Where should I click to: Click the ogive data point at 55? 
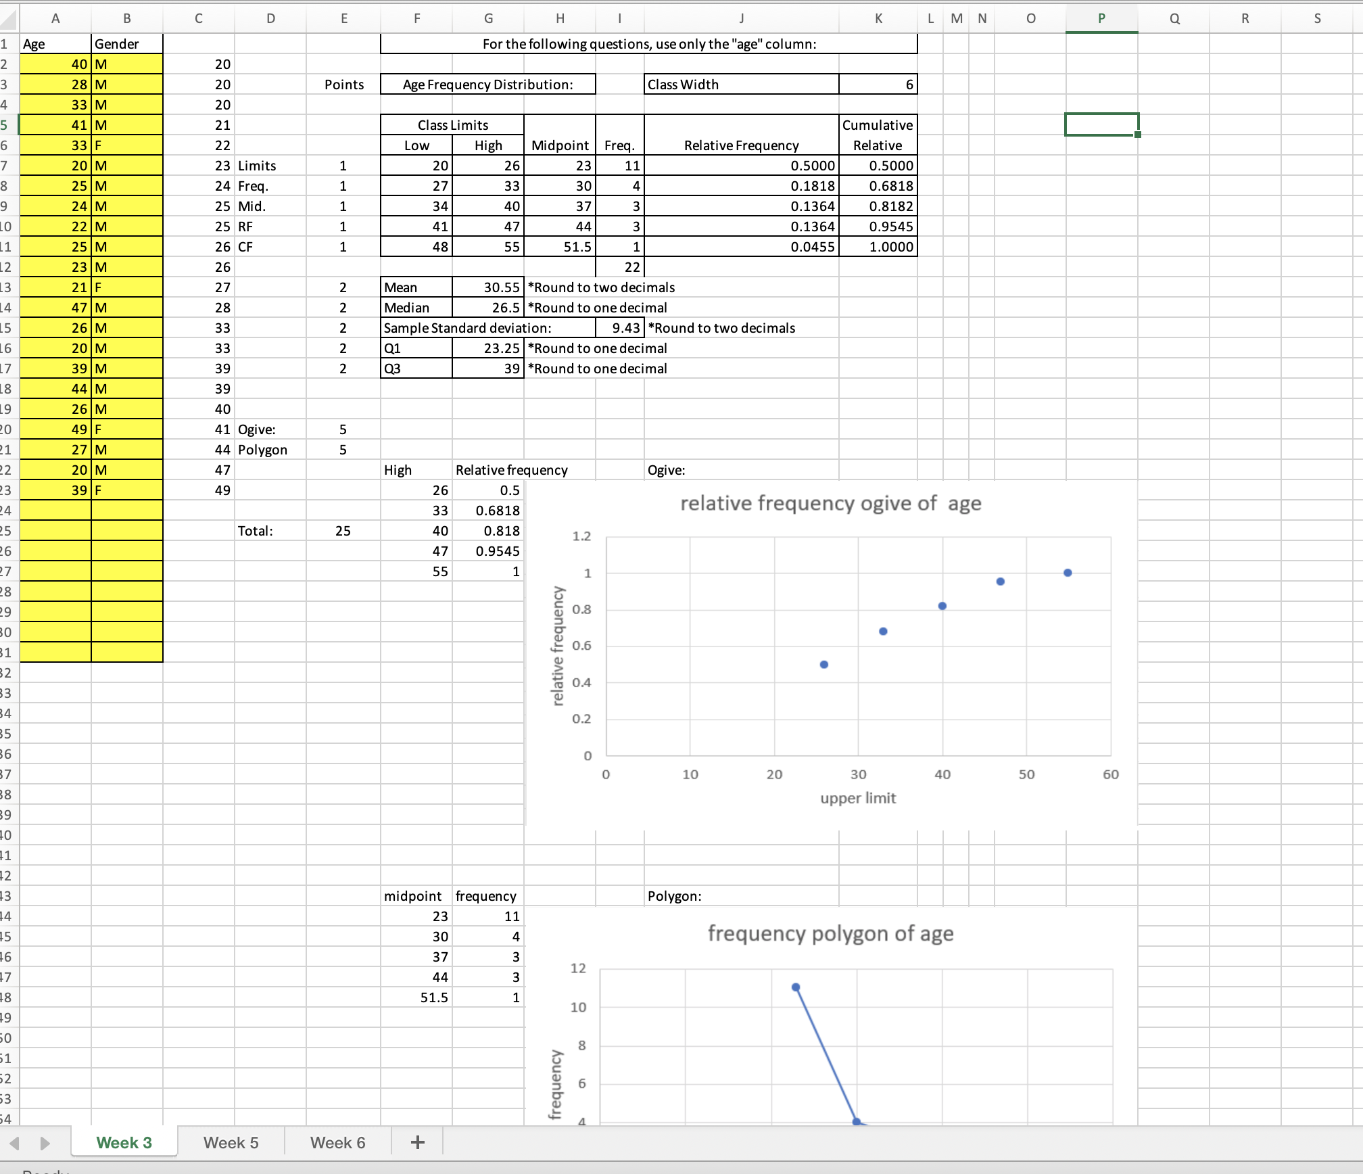click(1068, 573)
